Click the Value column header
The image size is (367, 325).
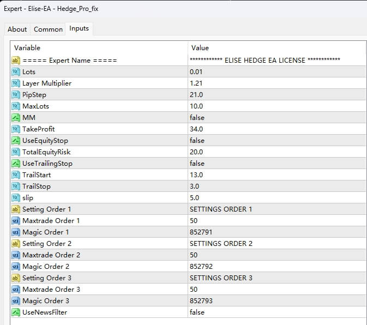(x=277, y=48)
